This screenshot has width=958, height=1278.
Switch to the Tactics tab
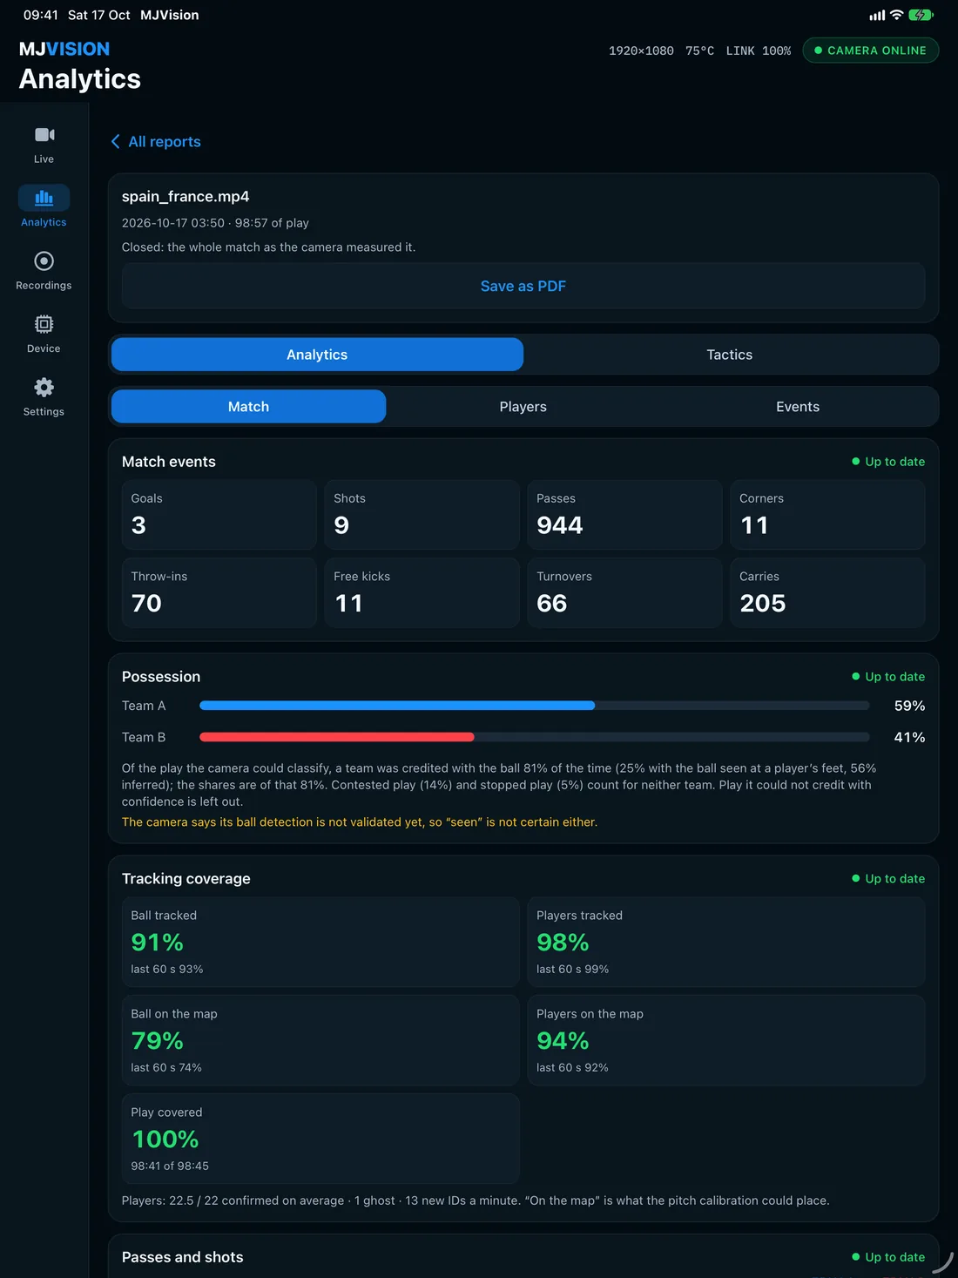click(x=730, y=355)
